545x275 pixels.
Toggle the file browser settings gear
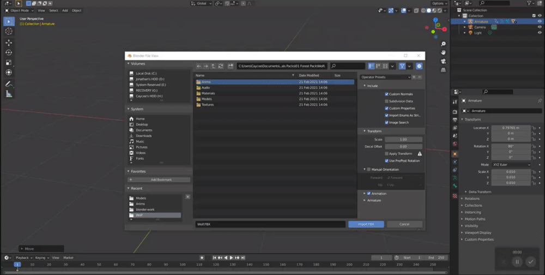[x=419, y=66]
